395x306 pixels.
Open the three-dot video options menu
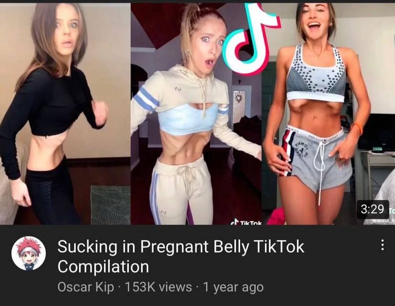(383, 245)
